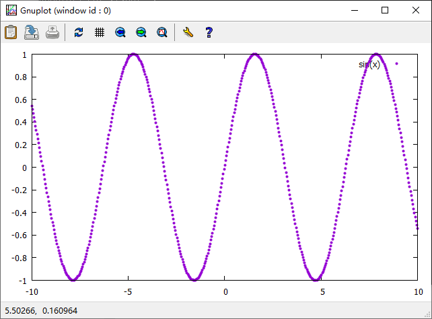This screenshot has height=319, width=432.
Task: Toggle the grid lines icon
Action: (100, 32)
